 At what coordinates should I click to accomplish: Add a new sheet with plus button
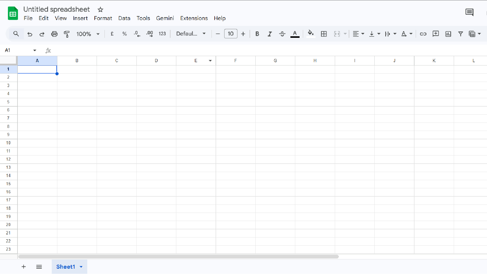[24, 267]
